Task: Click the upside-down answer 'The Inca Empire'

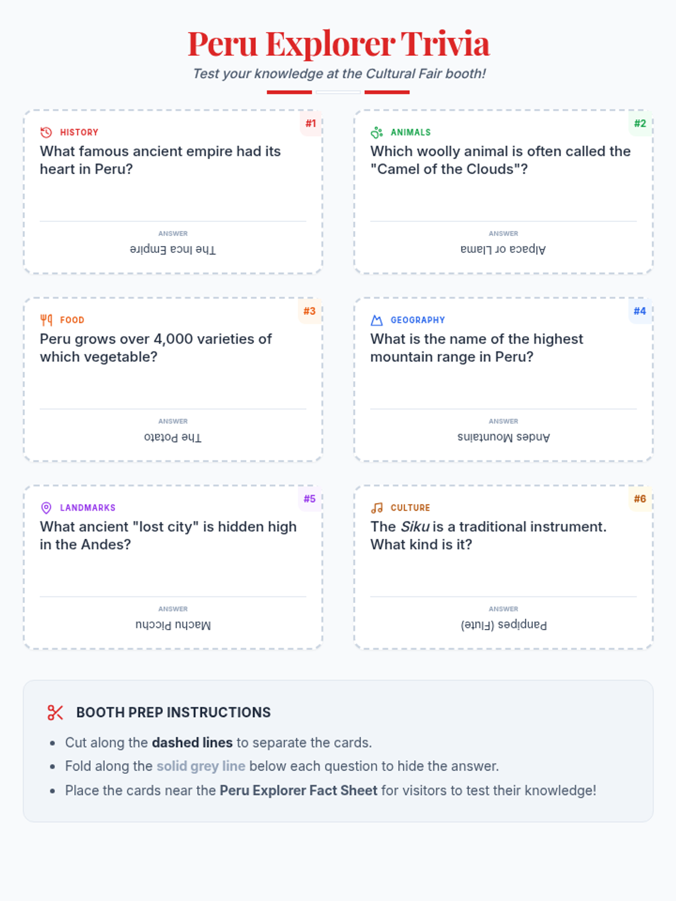Action: pos(173,249)
